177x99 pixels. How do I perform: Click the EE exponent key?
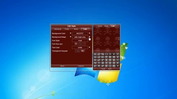click(x=114, y=66)
